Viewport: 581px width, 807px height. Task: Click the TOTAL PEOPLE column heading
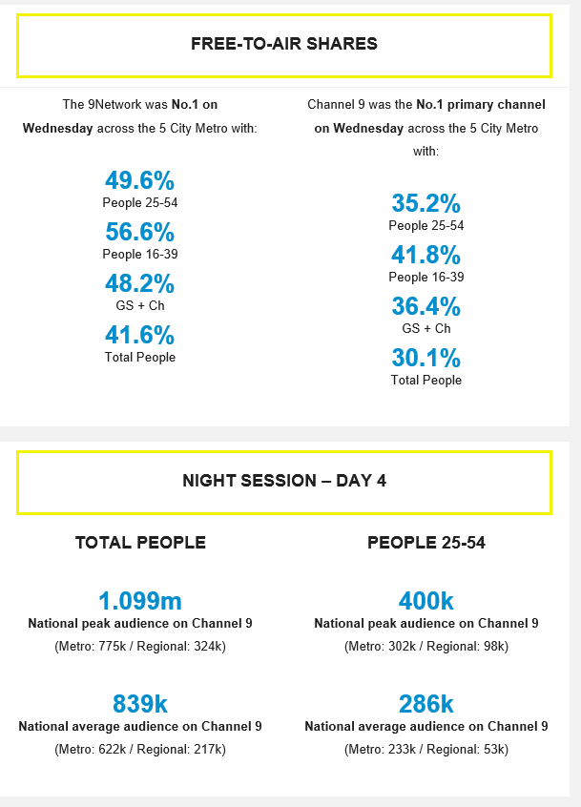tap(140, 543)
